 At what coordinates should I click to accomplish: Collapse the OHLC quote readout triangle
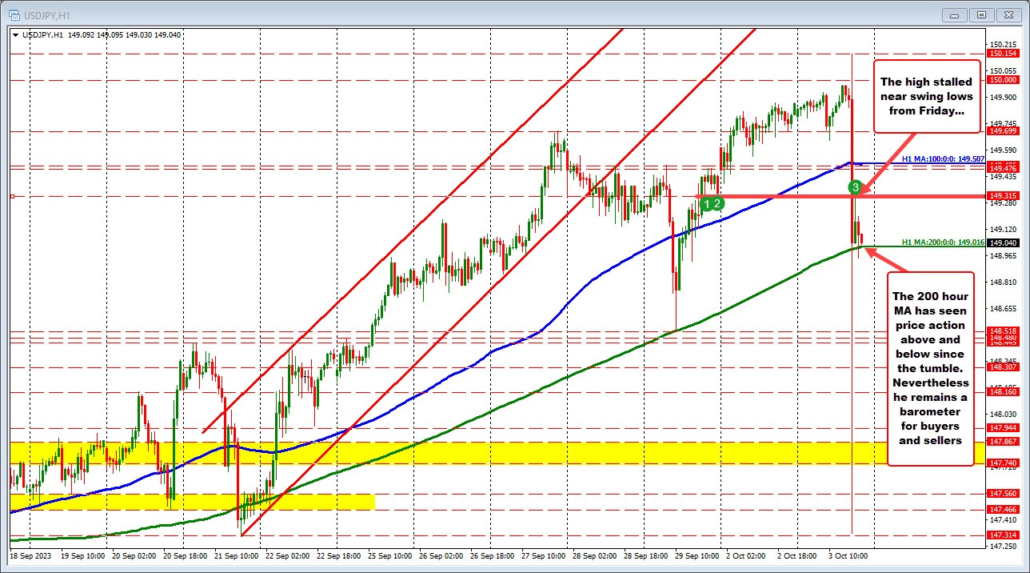click(16, 35)
